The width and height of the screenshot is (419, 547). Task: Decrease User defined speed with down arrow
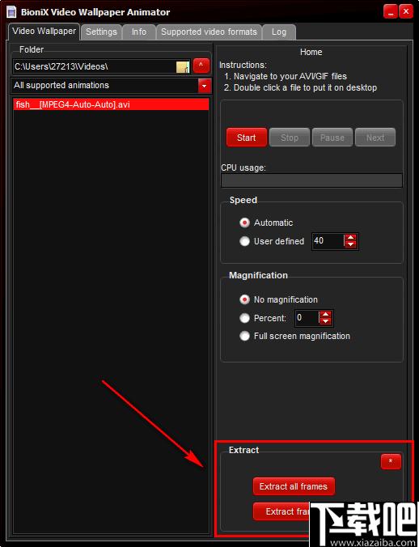point(351,244)
